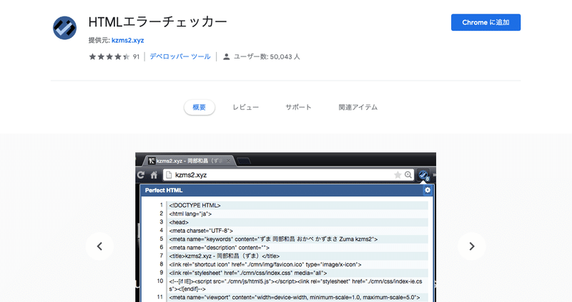Click the kzms2.xyz address bar in the screenshot

[x=288, y=175]
